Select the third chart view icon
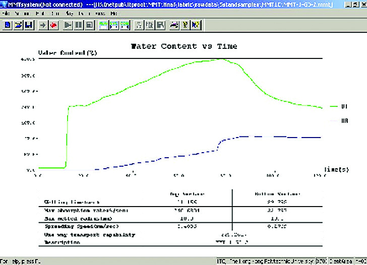The width and height of the screenshot is (367, 265). 125,24
